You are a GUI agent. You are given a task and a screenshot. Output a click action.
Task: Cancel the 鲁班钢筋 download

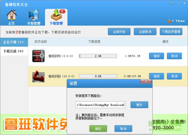click(x=174, y=76)
